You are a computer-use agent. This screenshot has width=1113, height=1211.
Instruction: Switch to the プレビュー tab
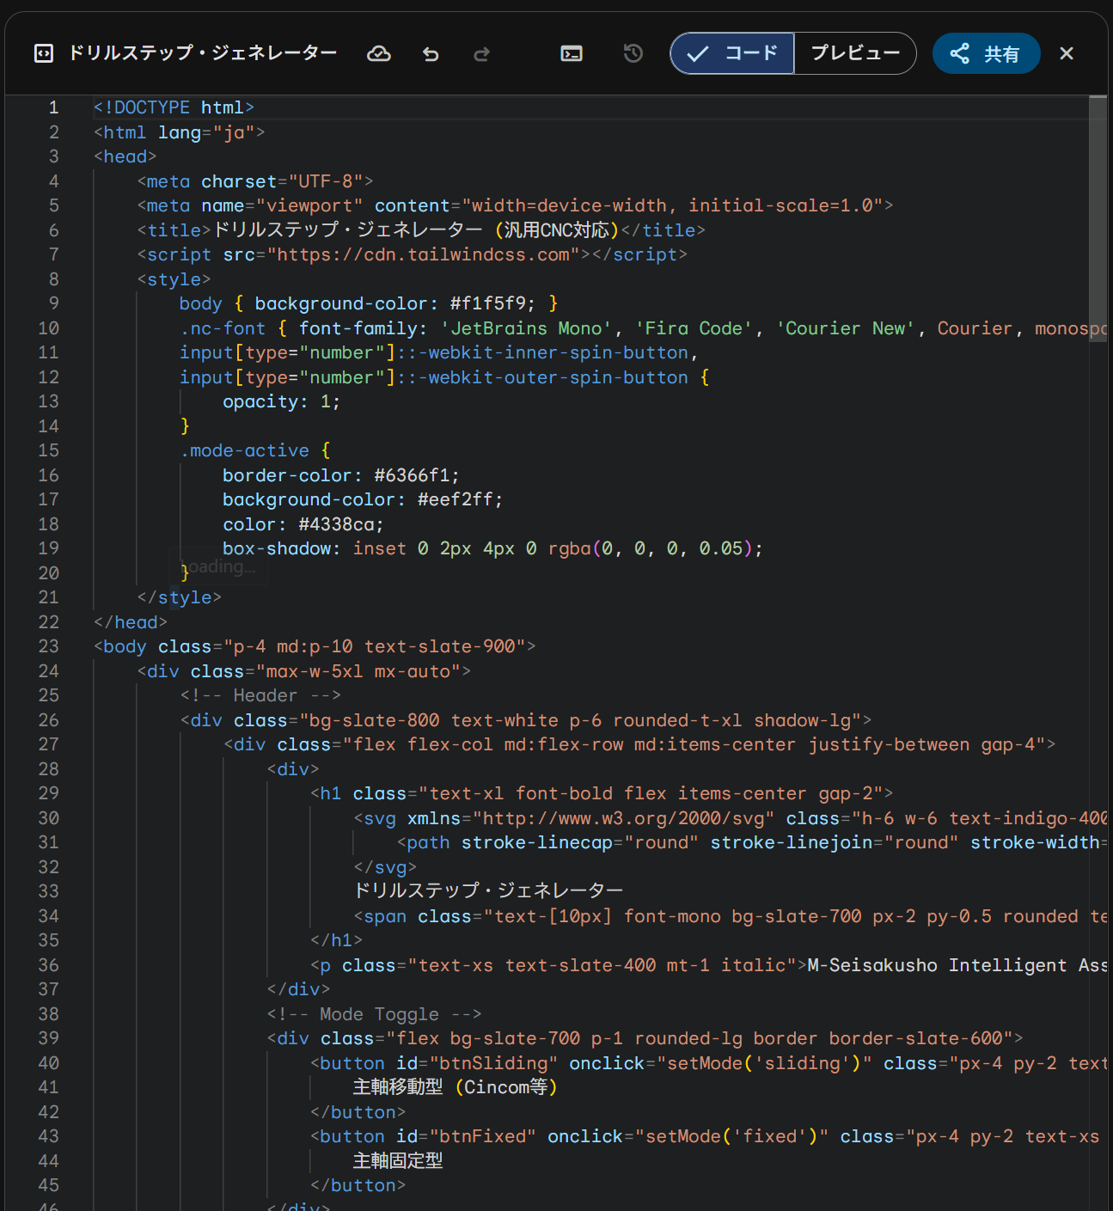(x=855, y=53)
